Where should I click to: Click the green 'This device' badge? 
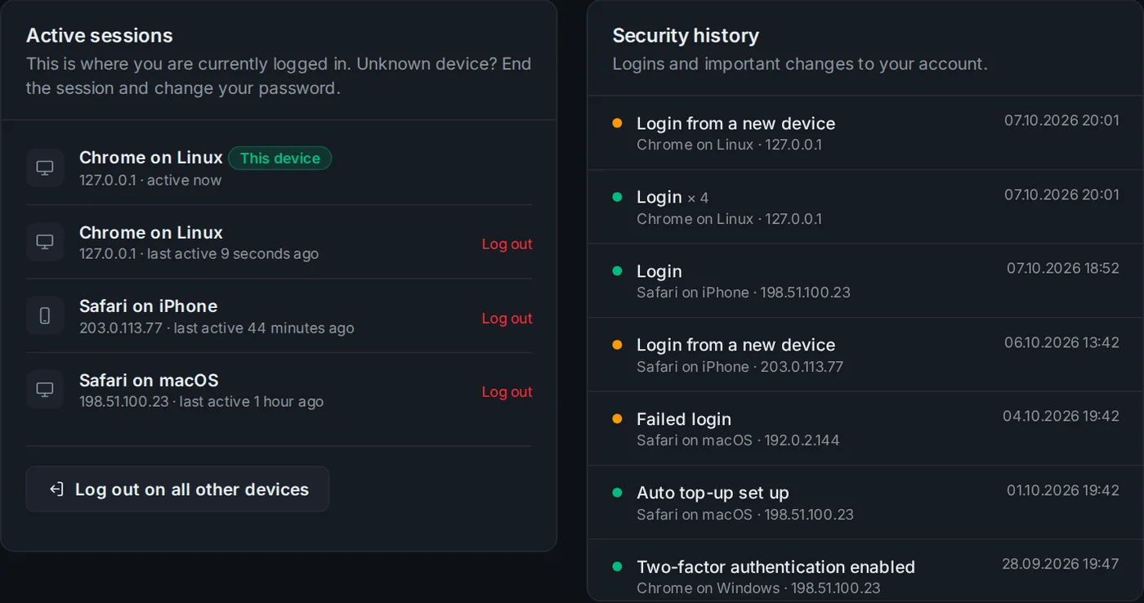tap(279, 159)
